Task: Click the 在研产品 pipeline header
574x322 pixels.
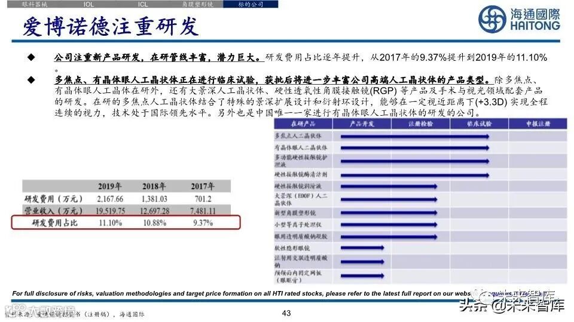Action: pyautogui.click(x=303, y=124)
